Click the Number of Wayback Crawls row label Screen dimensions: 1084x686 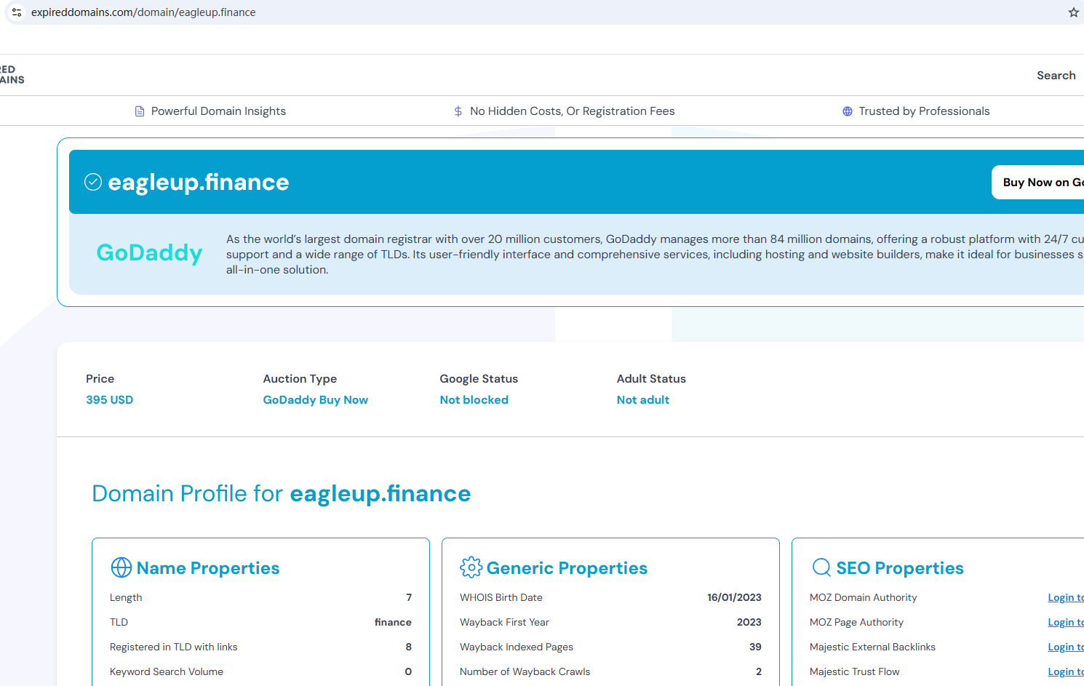point(525,672)
